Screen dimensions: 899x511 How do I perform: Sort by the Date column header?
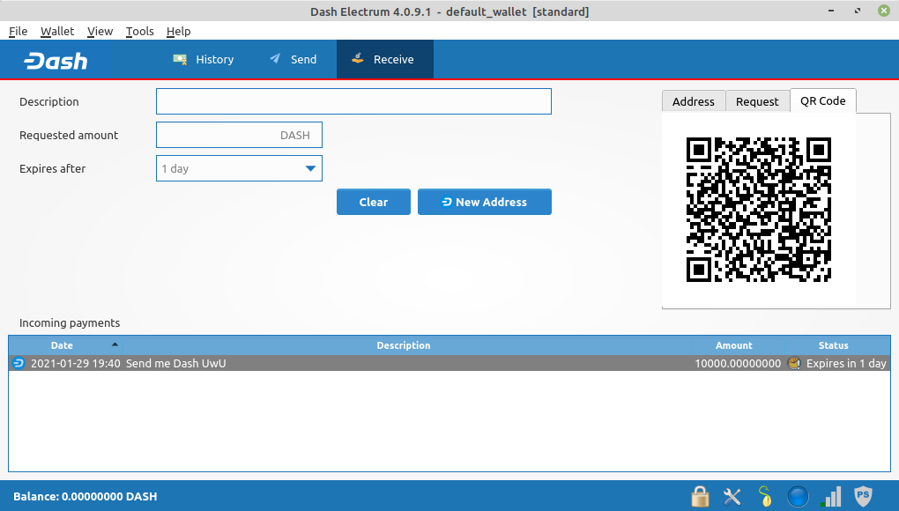pyautogui.click(x=66, y=345)
